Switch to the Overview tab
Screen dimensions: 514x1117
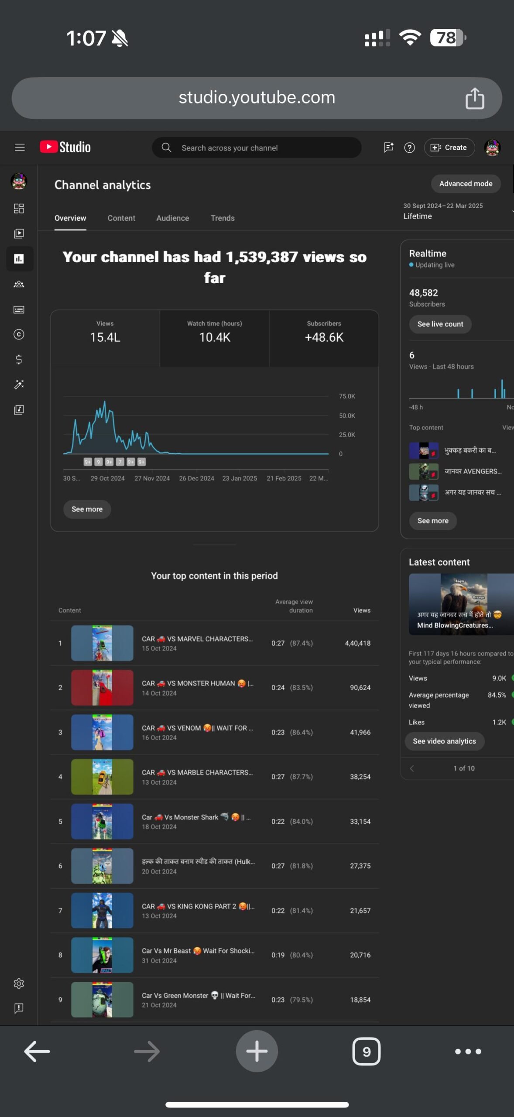click(70, 218)
